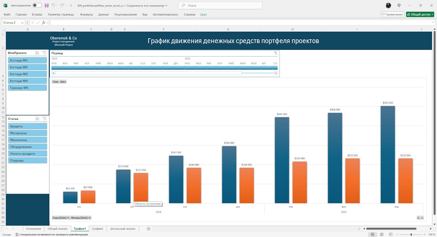The height and width of the screenshot is (237, 437).
Task: Toggle multi-select in Статьи slicer
Action: (x=37, y=119)
